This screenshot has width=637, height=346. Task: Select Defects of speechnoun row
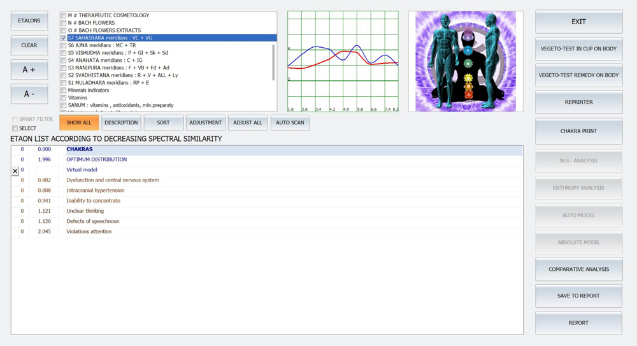(267, 222)
